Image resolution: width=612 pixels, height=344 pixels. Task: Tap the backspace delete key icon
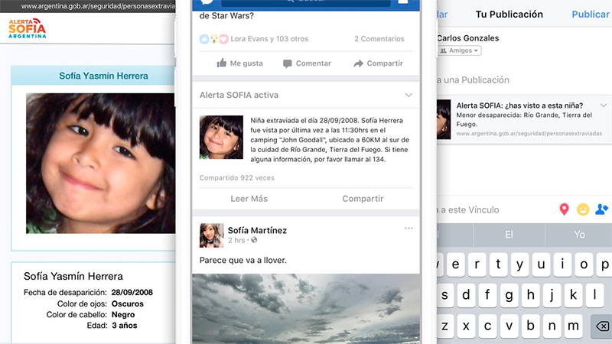pos(602,326)
